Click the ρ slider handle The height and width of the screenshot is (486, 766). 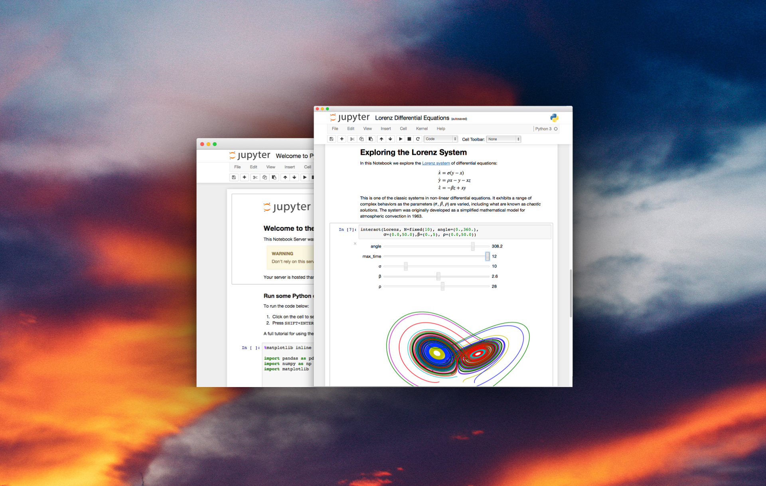click(442, 286)
